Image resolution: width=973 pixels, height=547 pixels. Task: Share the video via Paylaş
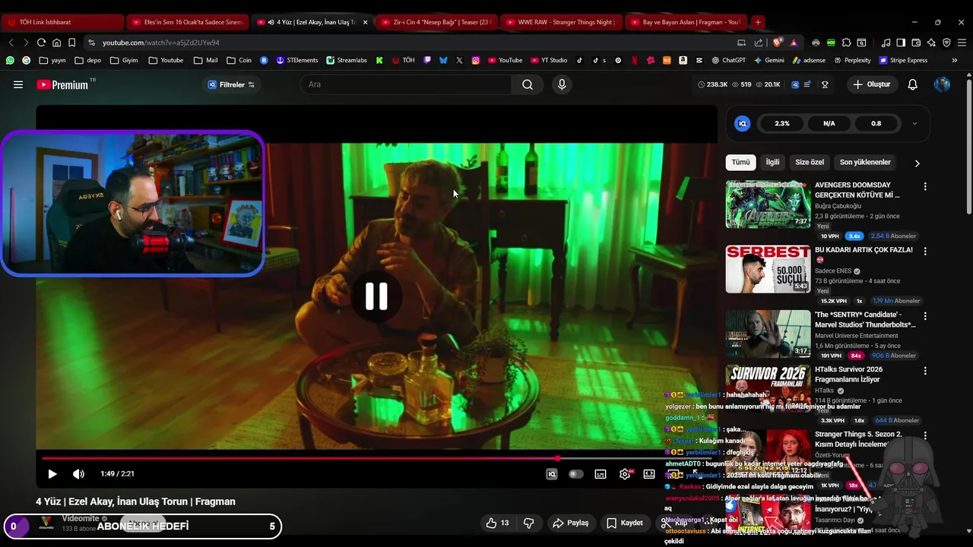(x=571, y=523)
